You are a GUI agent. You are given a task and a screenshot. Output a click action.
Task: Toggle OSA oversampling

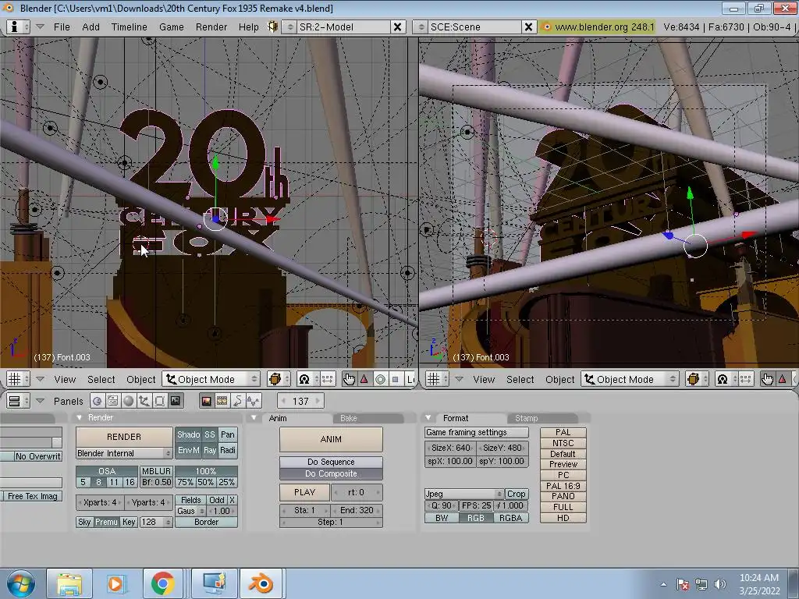[107, 471]
